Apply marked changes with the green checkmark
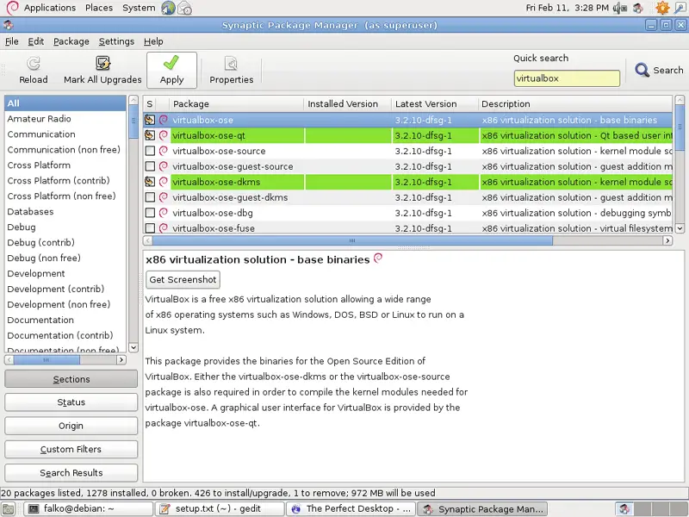Viewport: 689px width, 517px height. click(171, 70)
